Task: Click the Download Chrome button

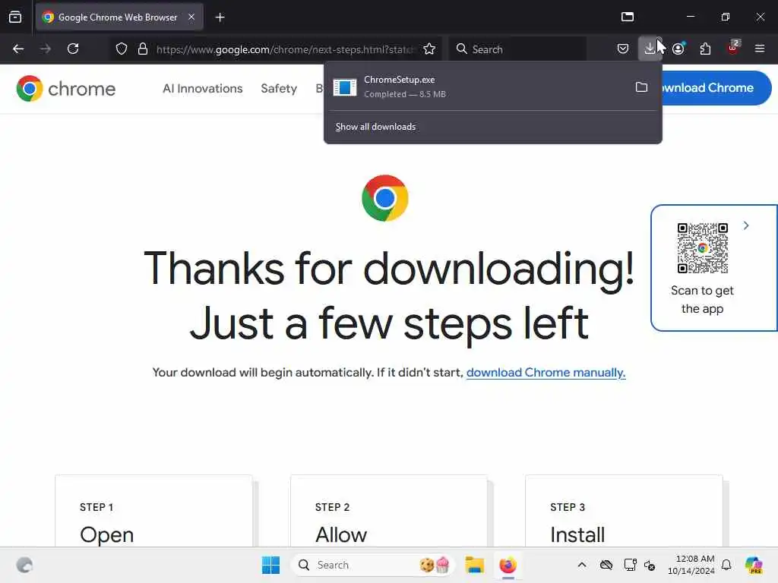Action: (716, 88)
